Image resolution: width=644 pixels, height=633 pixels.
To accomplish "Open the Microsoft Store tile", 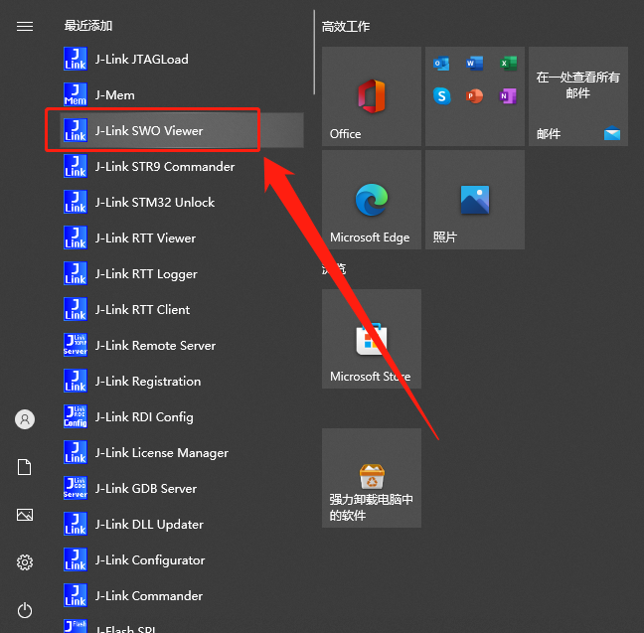I will [372, 339].
